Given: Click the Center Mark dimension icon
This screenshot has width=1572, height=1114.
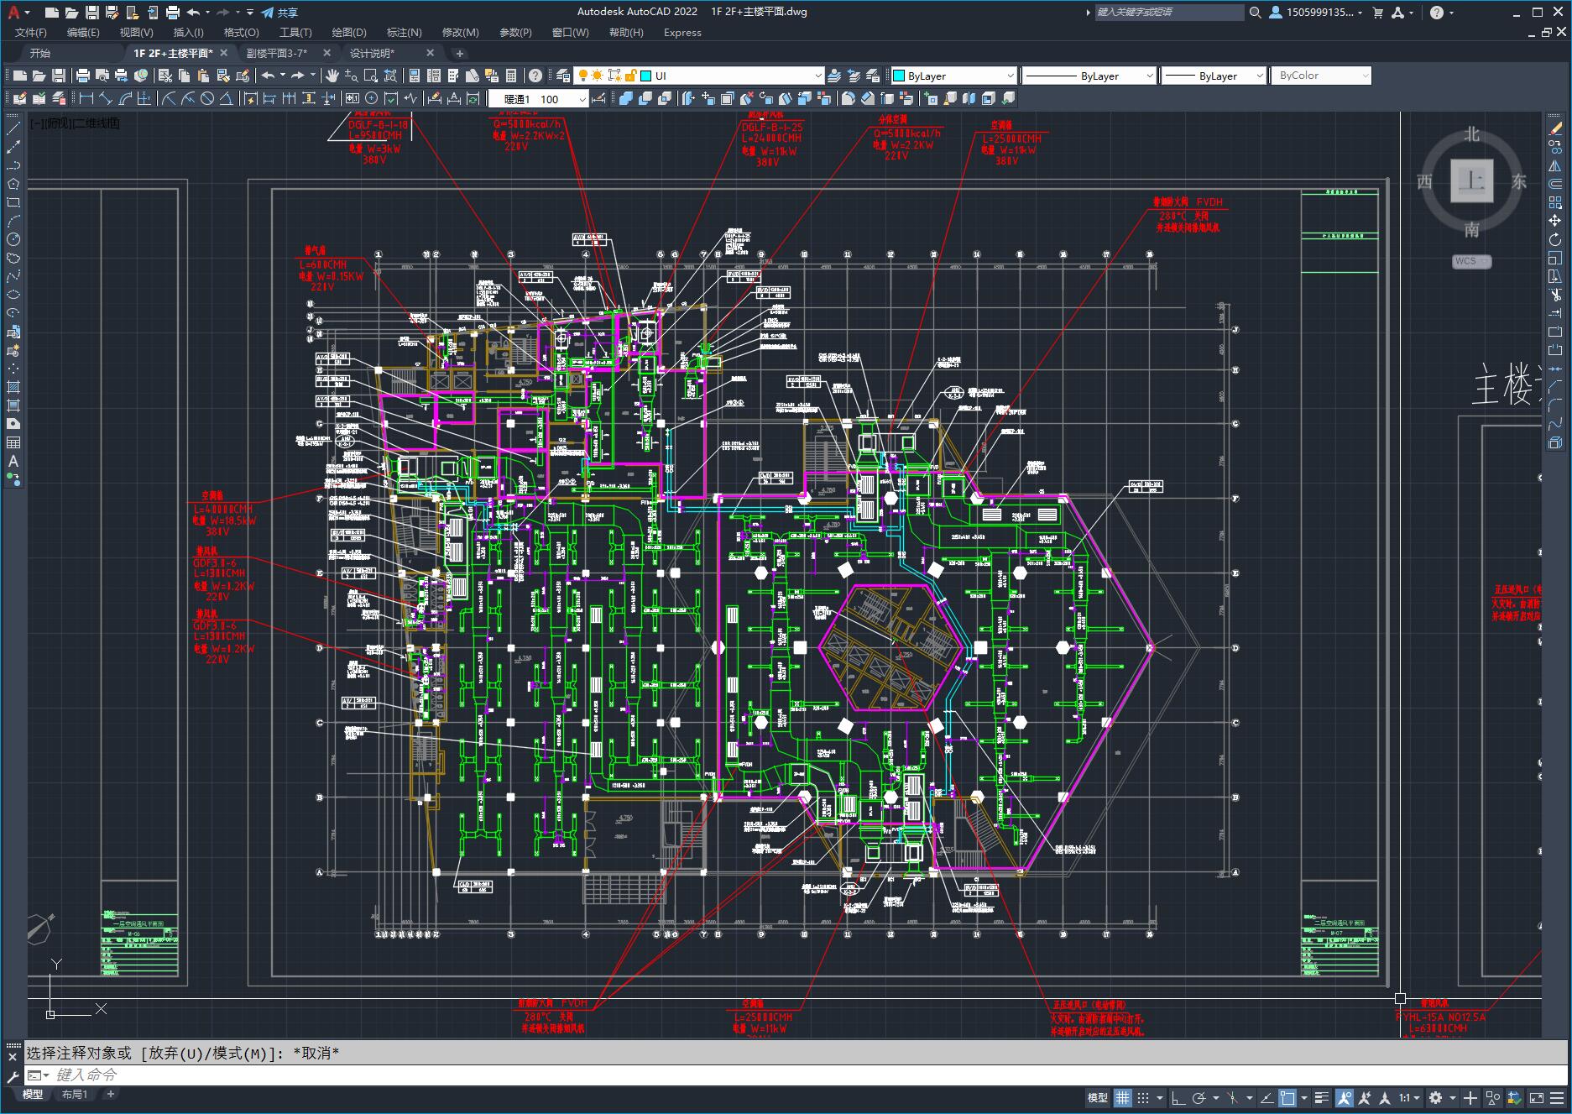Looking at the screenshot, I should tap(371, 98).
